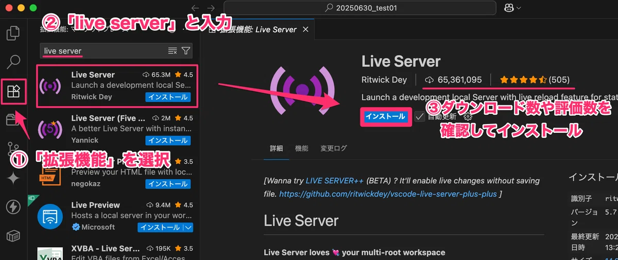Click the gear icon beside auto update
Viewport: 618px width, 260px height.
[x=468, y=117]
